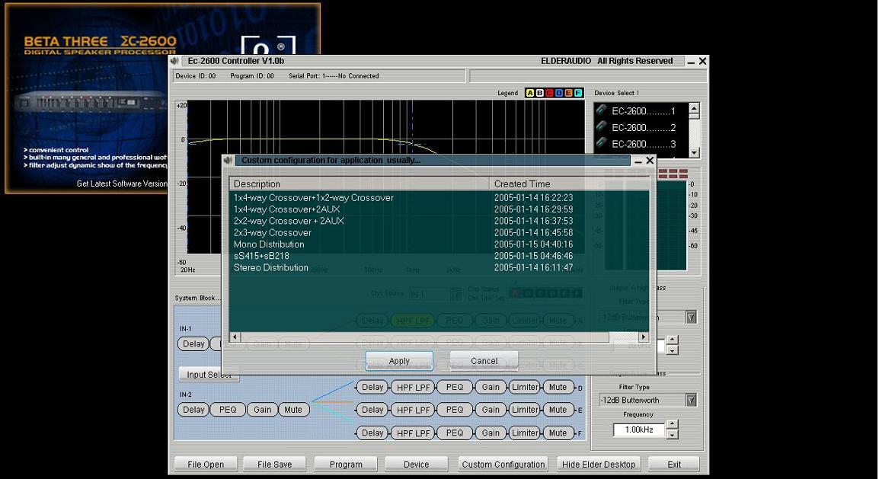The image size is (879, 479).
Task: Open the IN-2 Gain block
Action: point(262,410)
